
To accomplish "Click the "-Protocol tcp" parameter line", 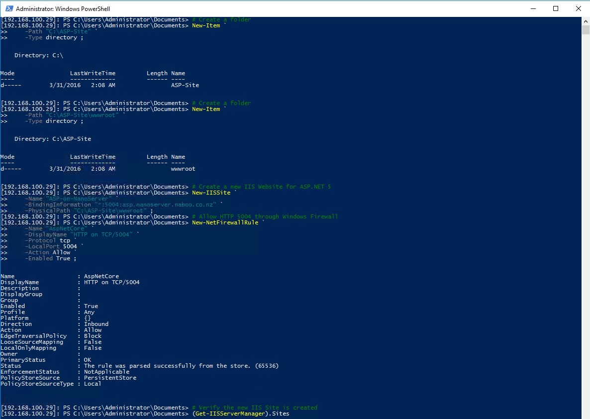I will [47, 240].
